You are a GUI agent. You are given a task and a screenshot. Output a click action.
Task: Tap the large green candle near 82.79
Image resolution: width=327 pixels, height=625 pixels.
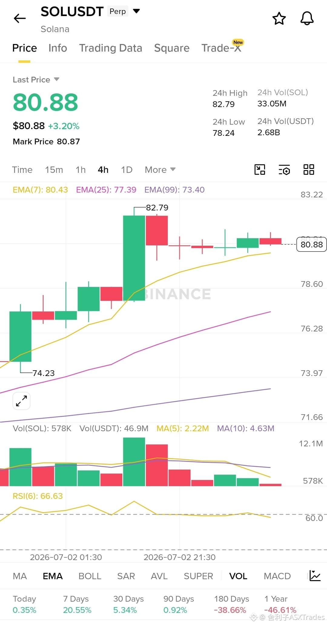pyautogui.click(x=134, y=258)
